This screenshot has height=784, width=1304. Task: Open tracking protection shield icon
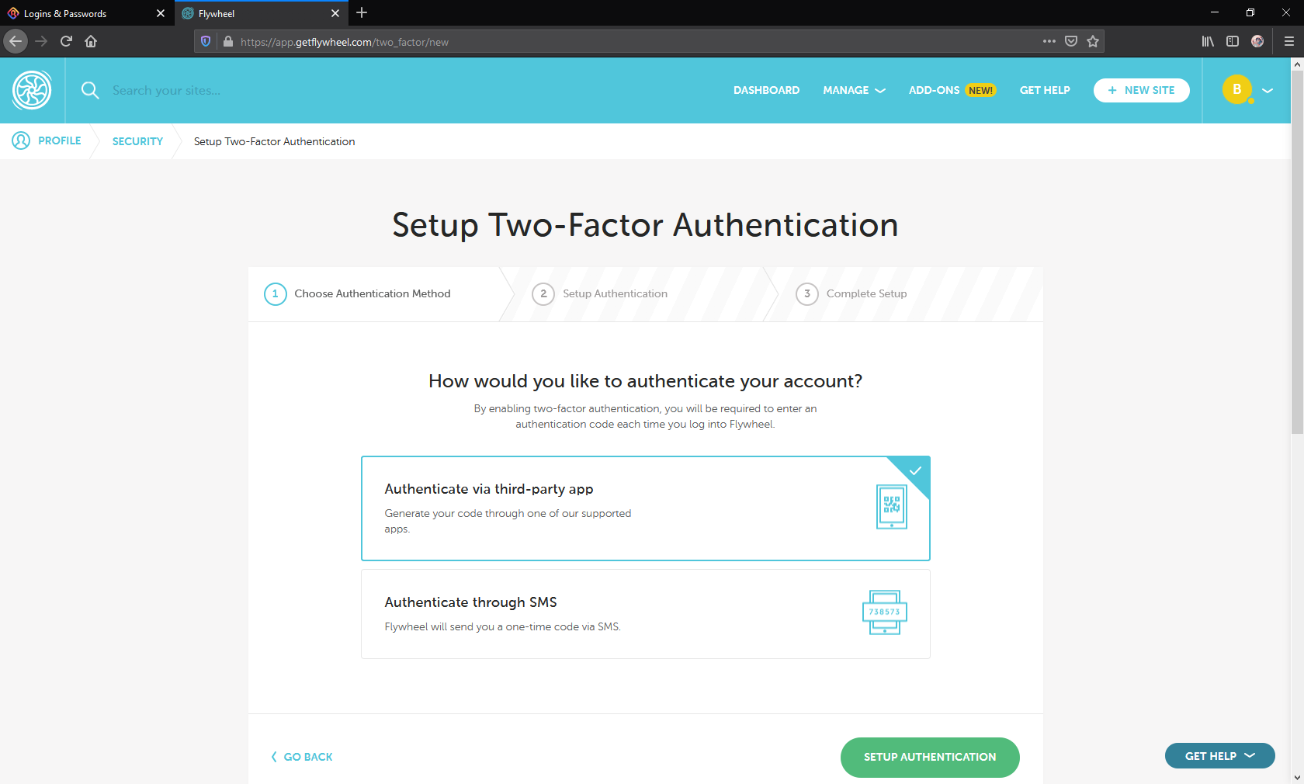(x=206, y=41)
